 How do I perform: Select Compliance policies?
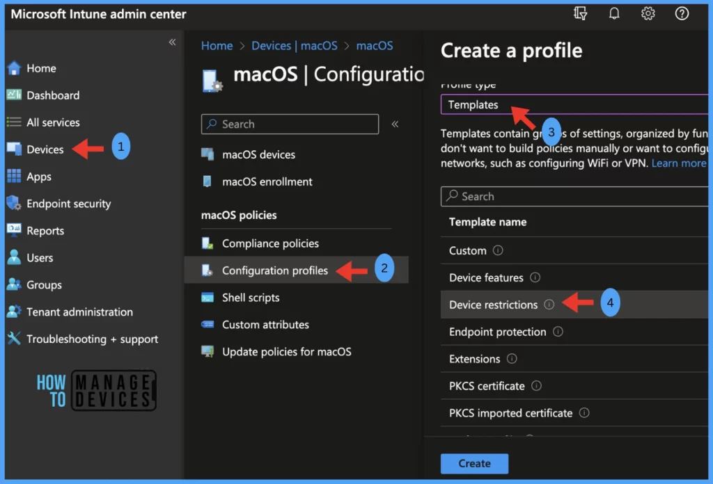click(270, 244)
